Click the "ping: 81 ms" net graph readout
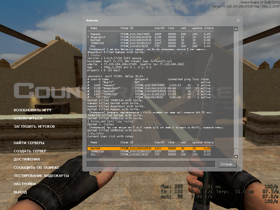The height and width of the screenshot is (210, 280). (206, 187)
